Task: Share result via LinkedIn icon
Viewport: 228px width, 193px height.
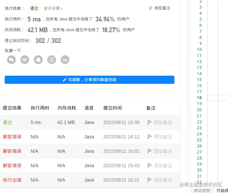Action: click(x=65, y=60)
